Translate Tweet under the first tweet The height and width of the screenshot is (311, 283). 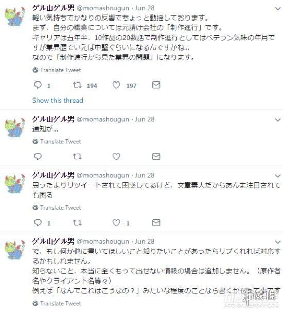coord(57,70)
